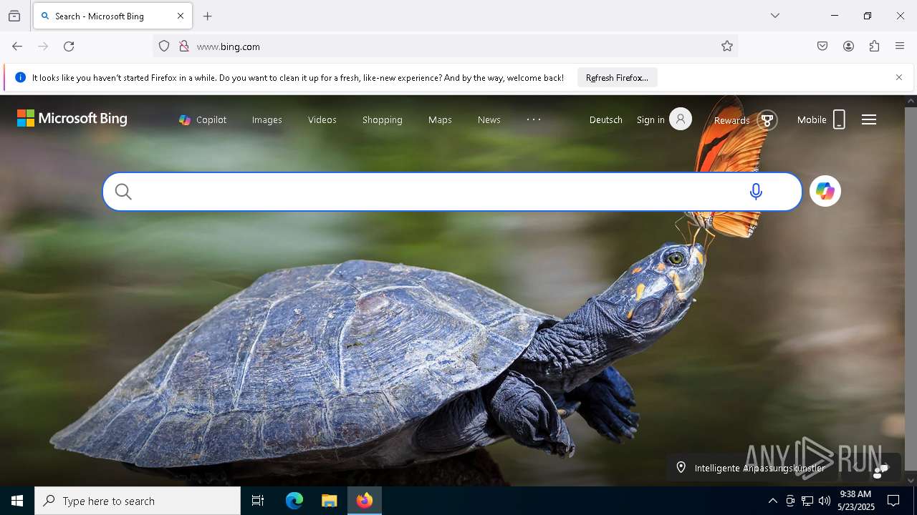Open Windows Start menu
The width and height of the screenshot is (917, 515).
[17, 501]
